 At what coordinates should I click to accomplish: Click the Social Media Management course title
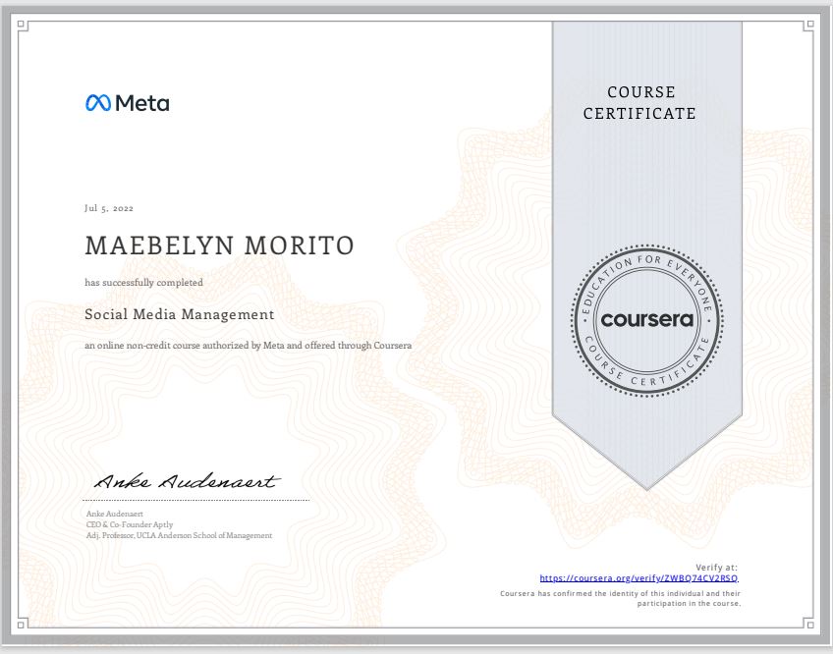[180, 314]
